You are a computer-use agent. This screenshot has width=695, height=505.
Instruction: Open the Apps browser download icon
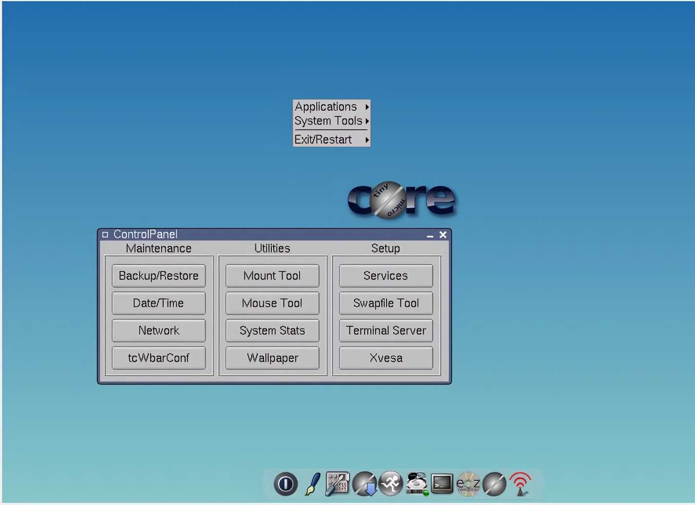pyautogui.click(x=365, y=484)
